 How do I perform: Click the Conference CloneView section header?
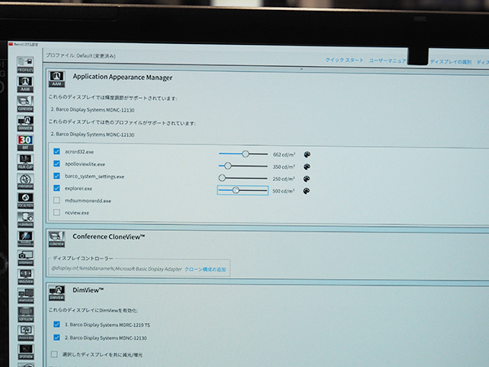tap(109, 237)
